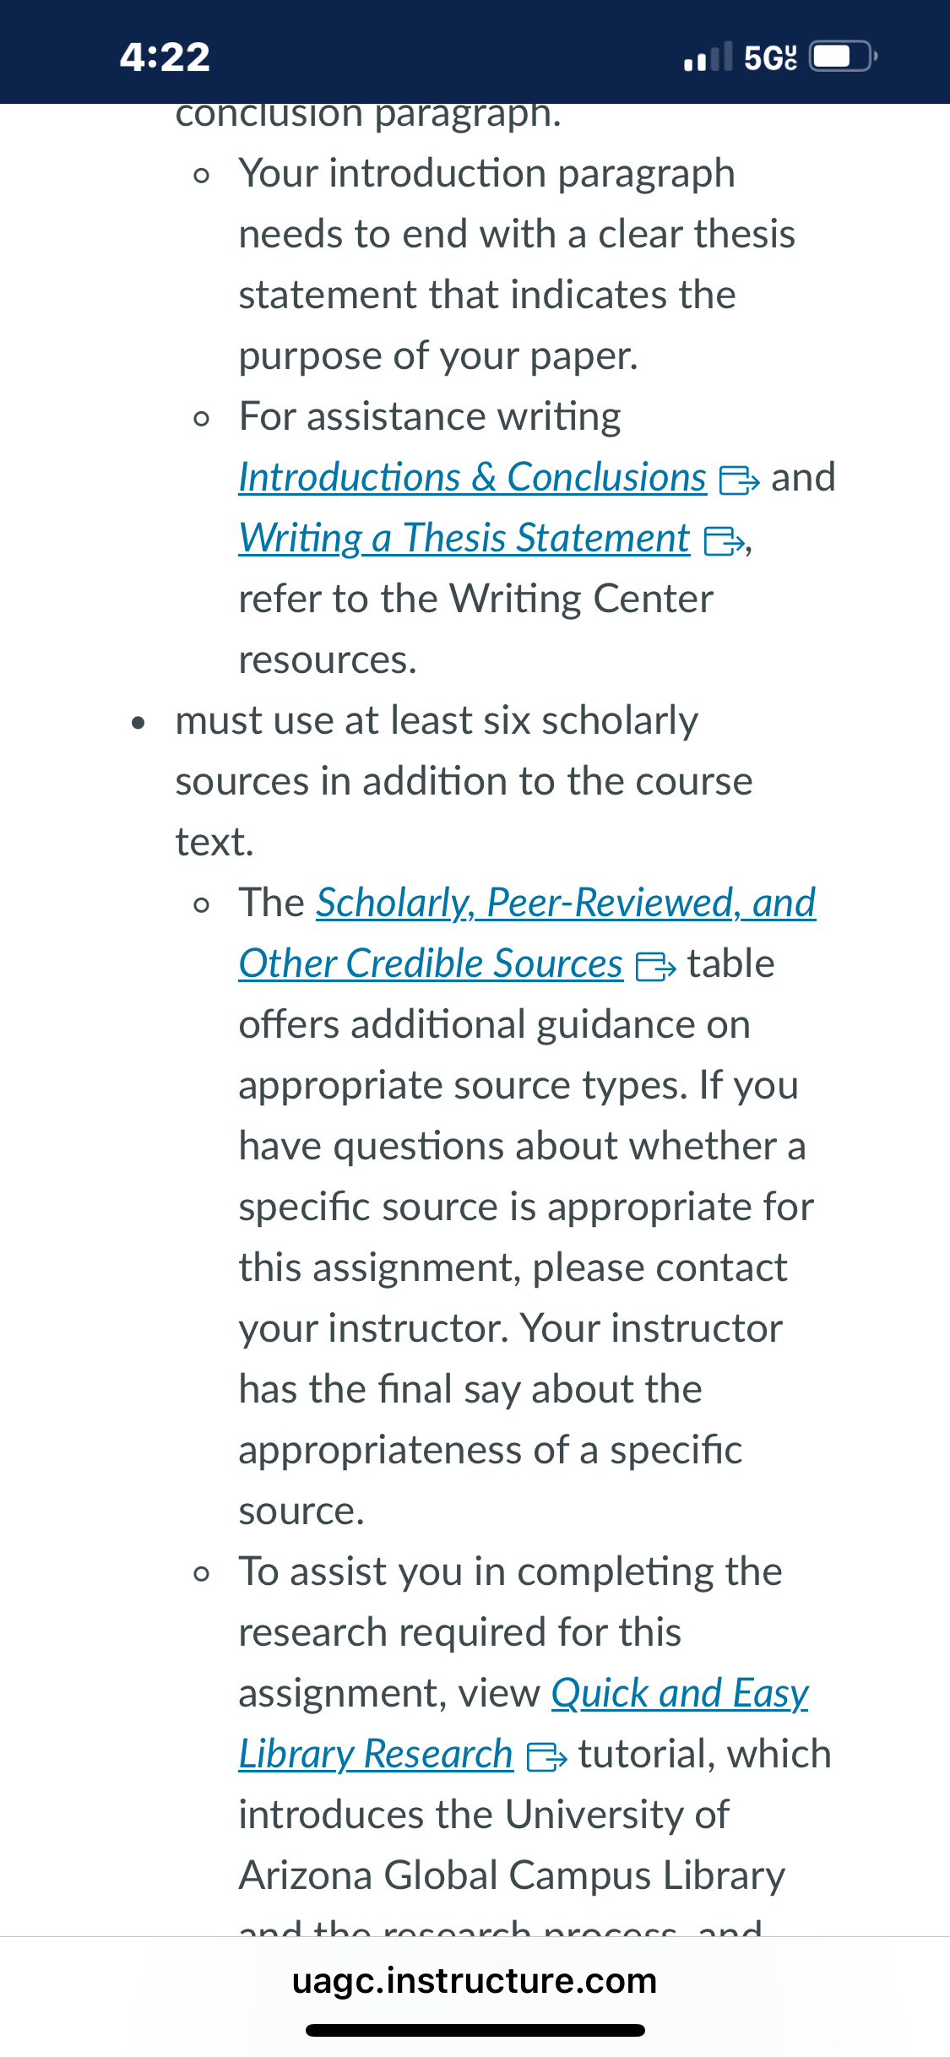Click external link icon after Library Research
Image resolution: width=950 pixels, height=2057 pixels.
[546, 1757]
